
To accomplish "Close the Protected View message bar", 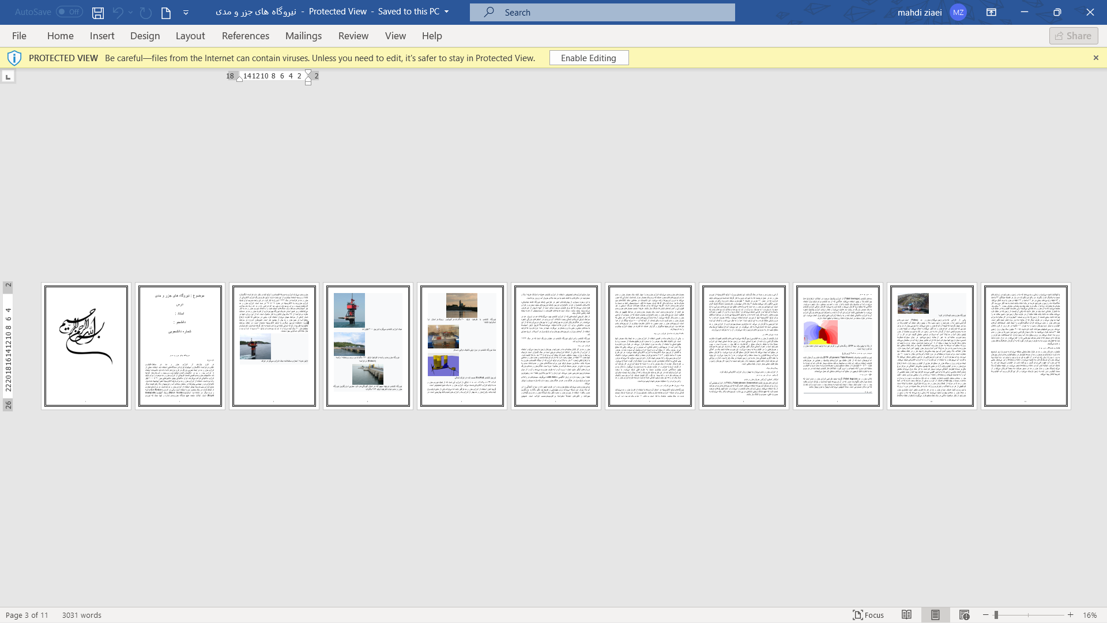I will 1096,58.
